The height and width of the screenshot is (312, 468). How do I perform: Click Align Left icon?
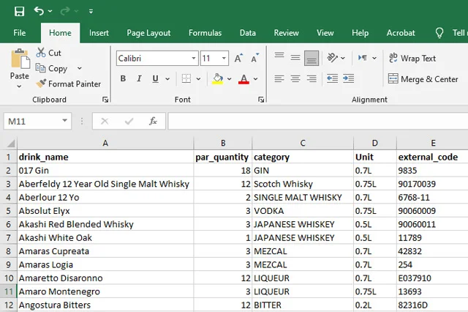(279, 78)
